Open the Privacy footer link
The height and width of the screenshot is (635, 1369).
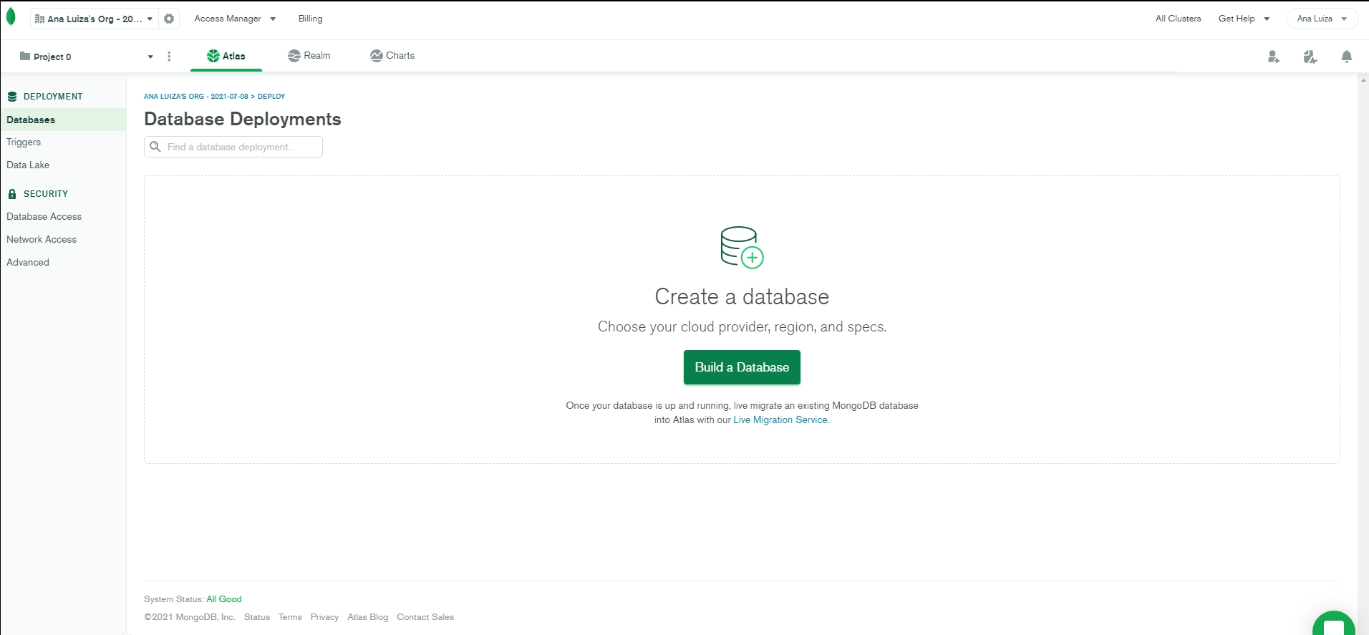pyautogui.click(x=324, y=617)
